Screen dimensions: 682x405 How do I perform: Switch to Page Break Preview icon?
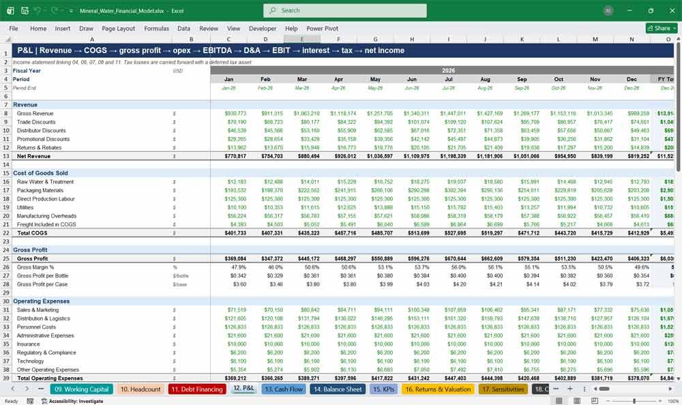tap(595, 401)
